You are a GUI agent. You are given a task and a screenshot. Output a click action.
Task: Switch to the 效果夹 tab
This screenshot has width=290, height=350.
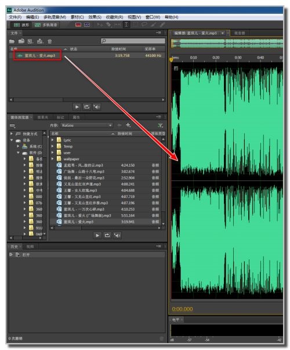[x=43, y=117]
